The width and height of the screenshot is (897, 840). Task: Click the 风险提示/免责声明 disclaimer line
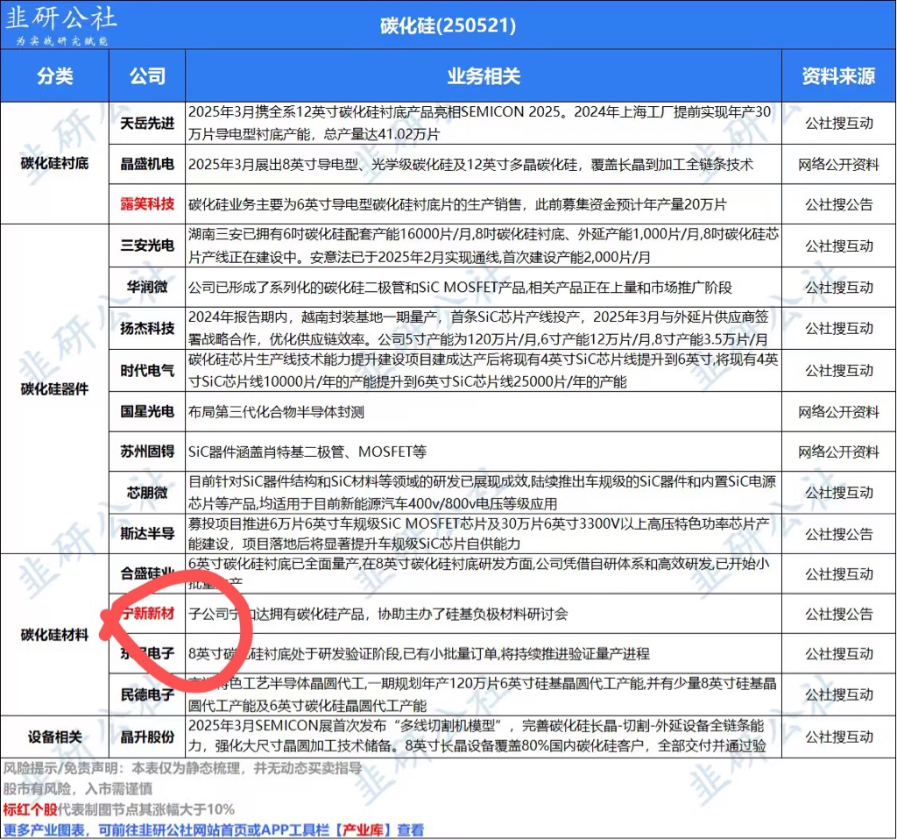tap(182, 768)
